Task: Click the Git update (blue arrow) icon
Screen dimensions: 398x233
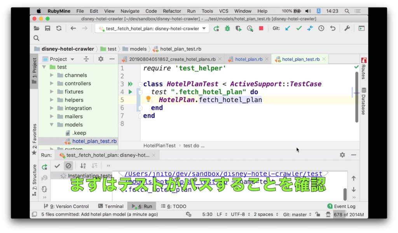Action: tap(287, 28)
